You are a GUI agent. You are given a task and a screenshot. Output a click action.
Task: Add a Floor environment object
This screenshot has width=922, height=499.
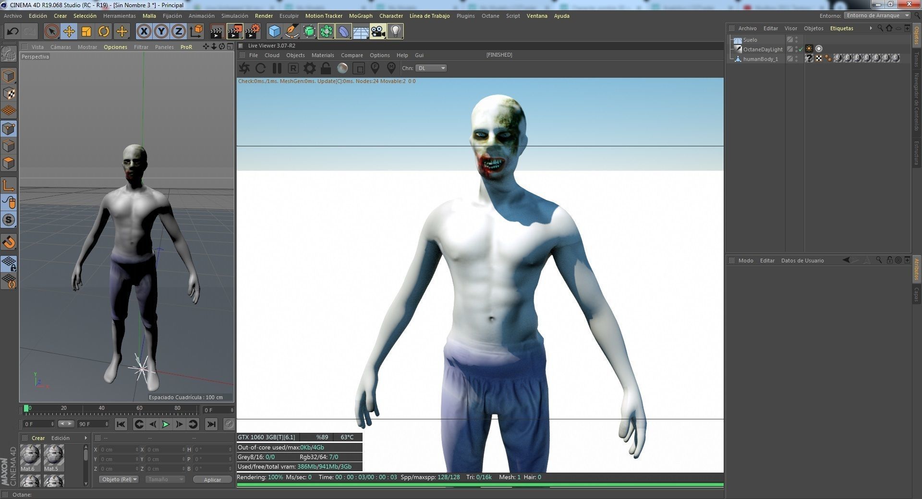pyautogui.click(x=361, y=32)
